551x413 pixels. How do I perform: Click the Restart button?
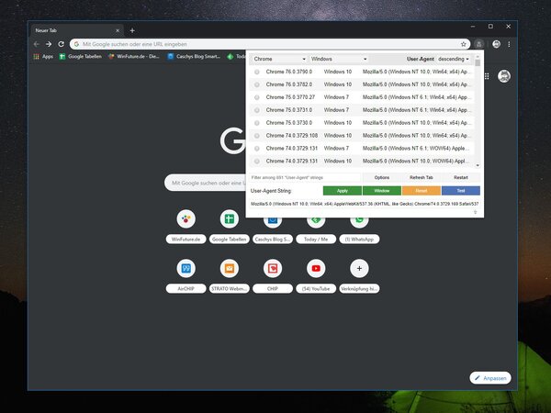461,178
